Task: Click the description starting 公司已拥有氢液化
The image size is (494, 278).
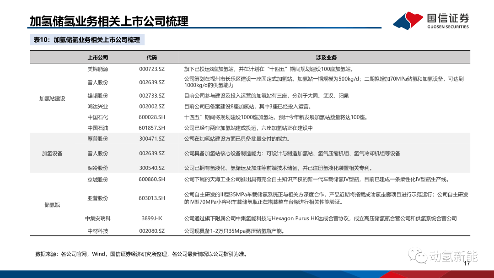Action: 279,168
